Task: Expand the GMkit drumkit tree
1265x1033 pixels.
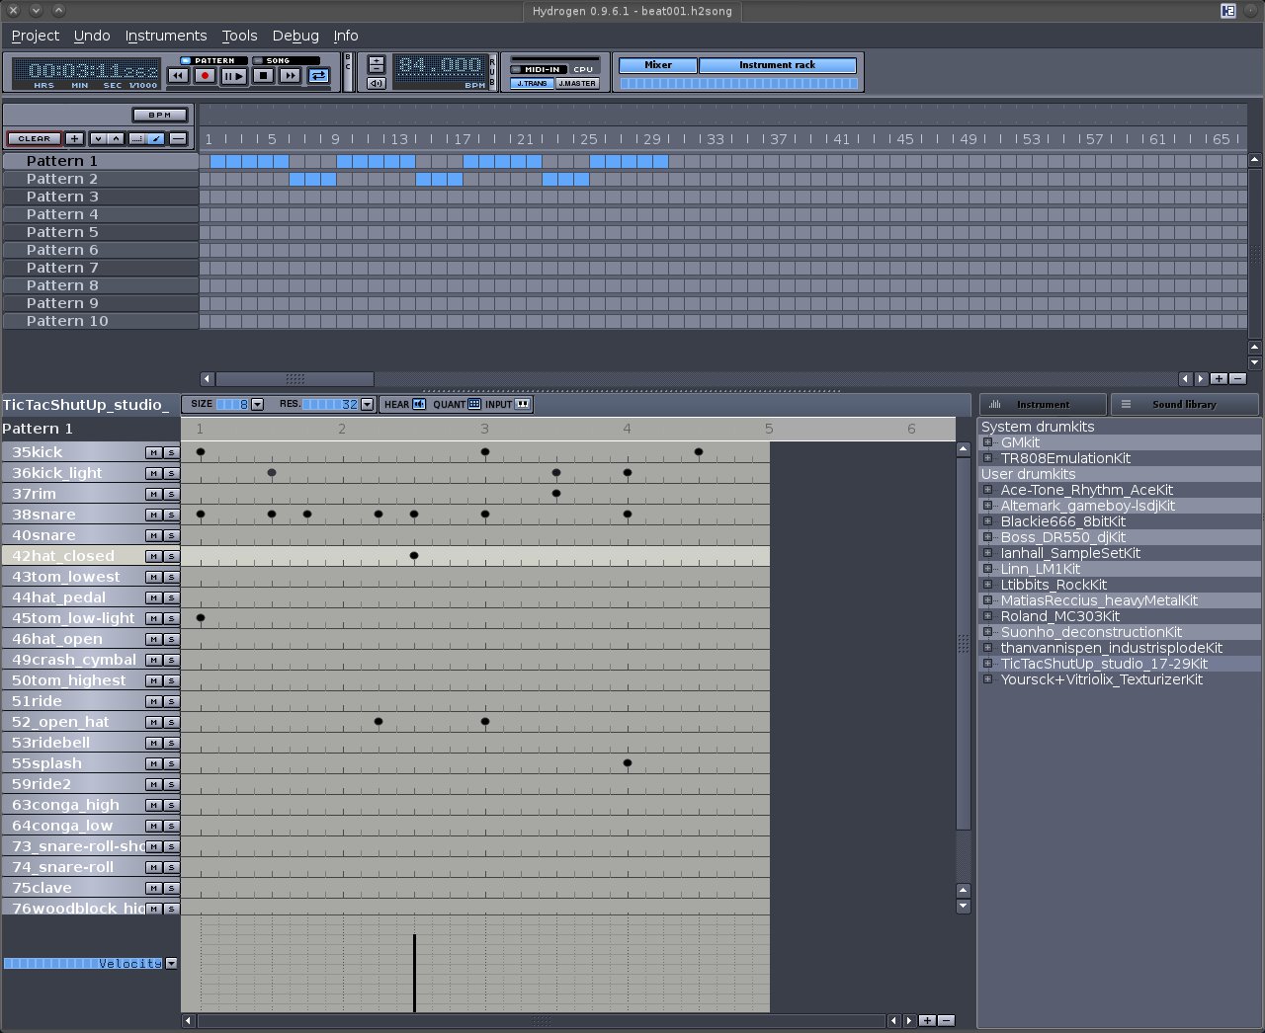Action: [987, 442]
